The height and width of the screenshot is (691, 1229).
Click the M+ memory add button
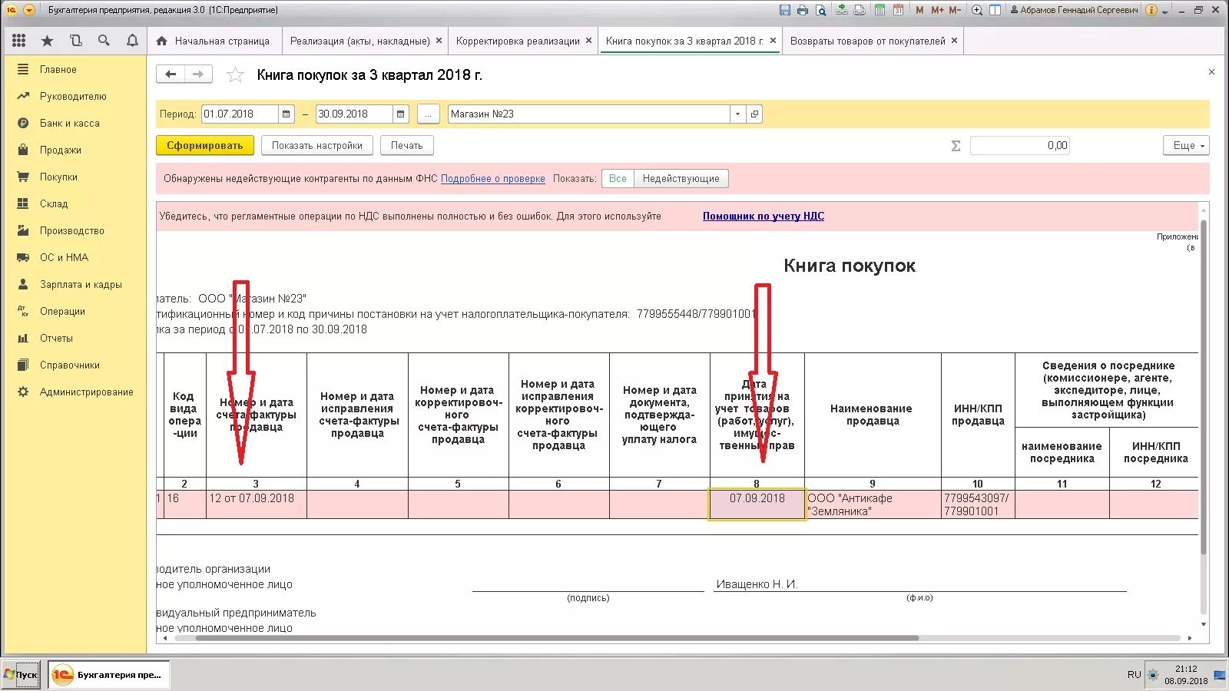point(937,10)
